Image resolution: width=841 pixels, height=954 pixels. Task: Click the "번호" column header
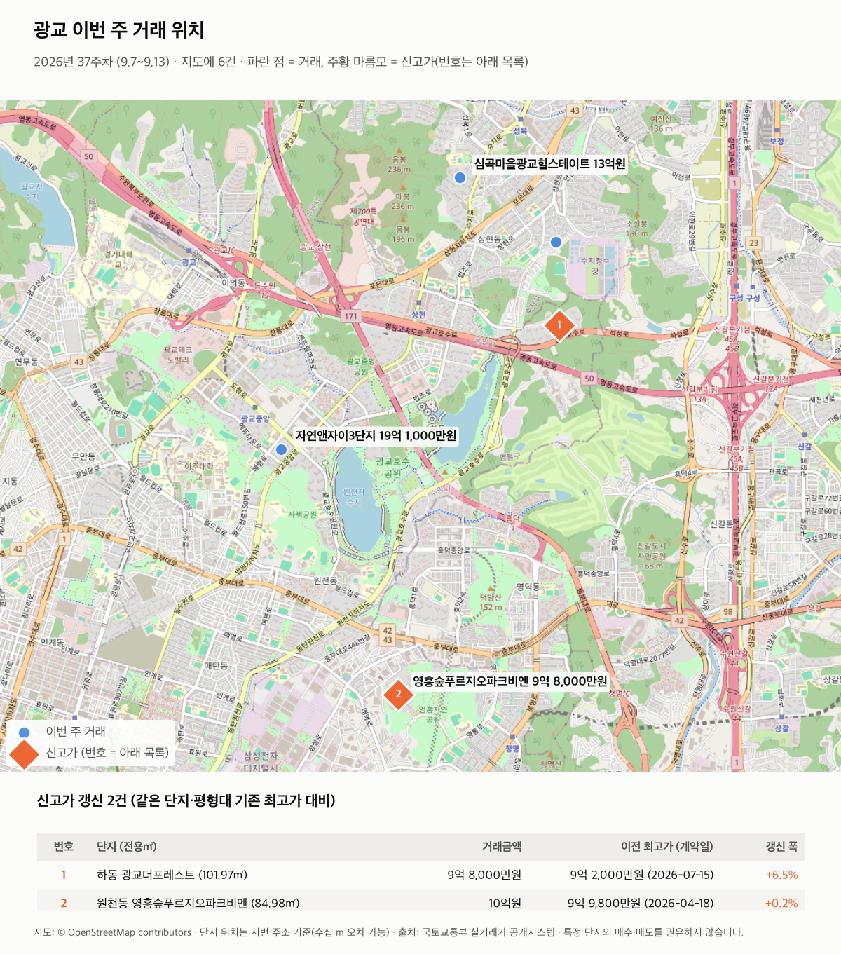click(x=64, y=847)
